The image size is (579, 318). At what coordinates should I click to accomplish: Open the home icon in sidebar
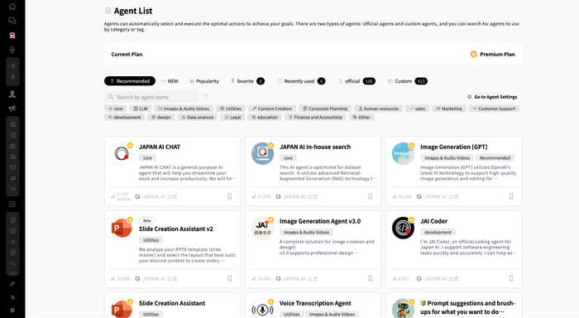click(x=12, y=7)
